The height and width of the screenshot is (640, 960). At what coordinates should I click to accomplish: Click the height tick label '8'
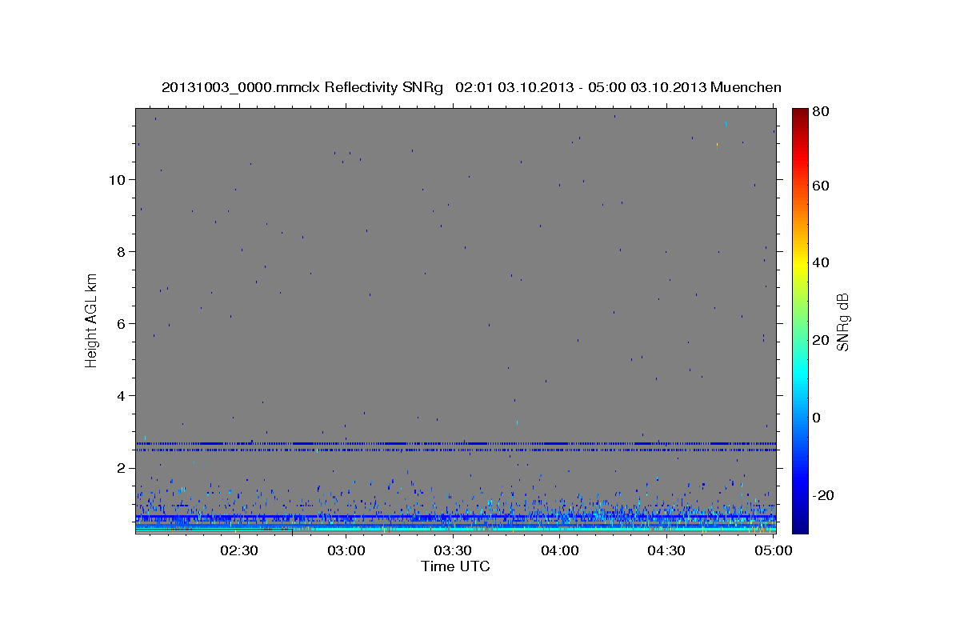point(122,251)
